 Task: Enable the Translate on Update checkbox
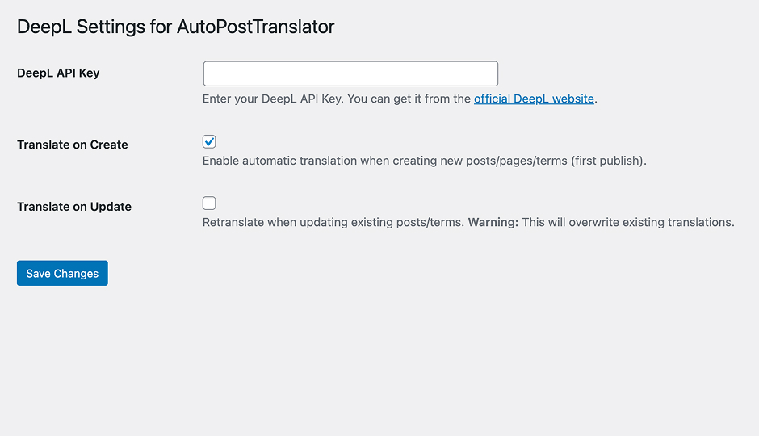pos(209,203)
